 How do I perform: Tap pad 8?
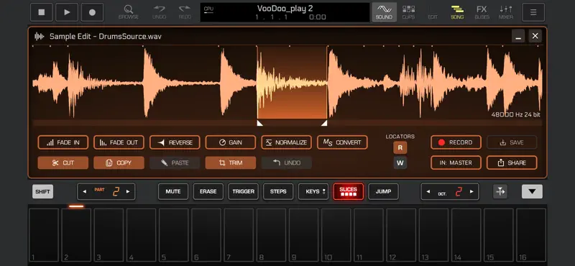pos(272,235)
